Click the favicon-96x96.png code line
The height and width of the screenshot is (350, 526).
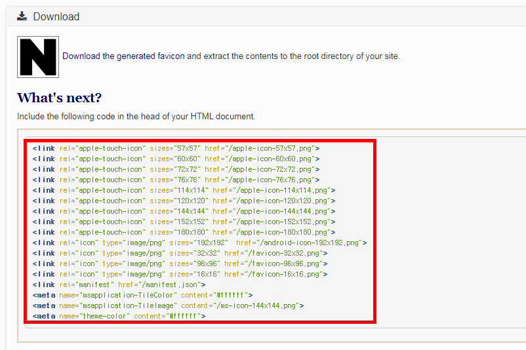tap(180, 263)
